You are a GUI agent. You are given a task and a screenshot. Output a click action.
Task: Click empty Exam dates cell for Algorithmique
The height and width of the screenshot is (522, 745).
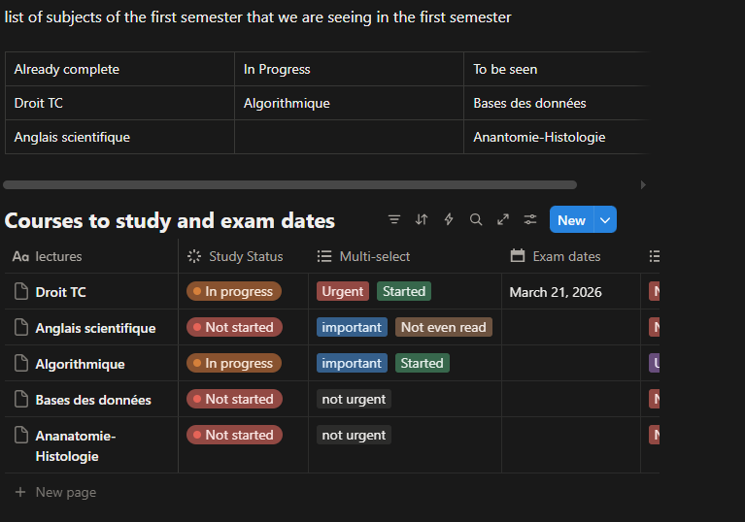[x=571, y=363]
